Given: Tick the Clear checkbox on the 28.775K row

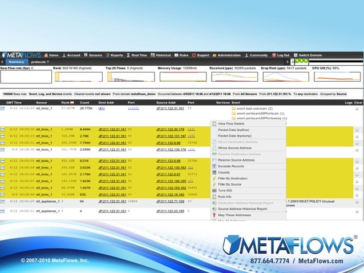Looking at the screenshot, I should pyautogui.click(x=357, y=109).
